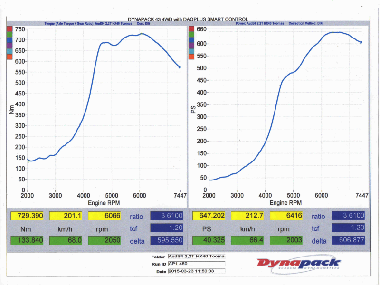Click the red swatch beside the power graph
This screenshot has height=285, width=380.
(x=191, y=29)
